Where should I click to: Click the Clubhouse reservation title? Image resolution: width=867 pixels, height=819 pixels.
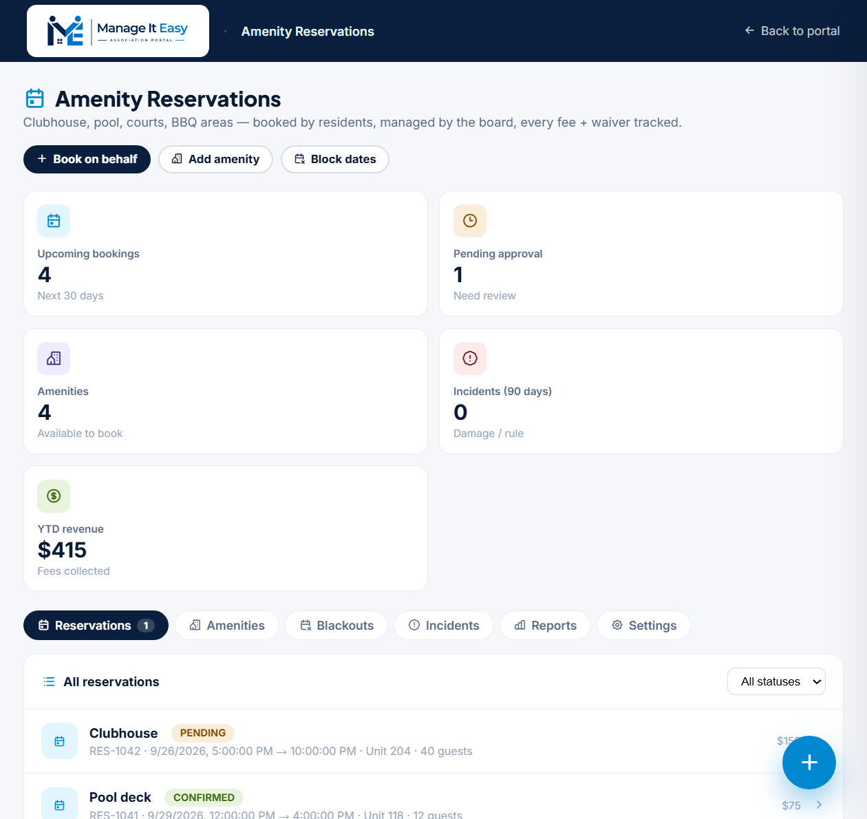coord(123,733)
